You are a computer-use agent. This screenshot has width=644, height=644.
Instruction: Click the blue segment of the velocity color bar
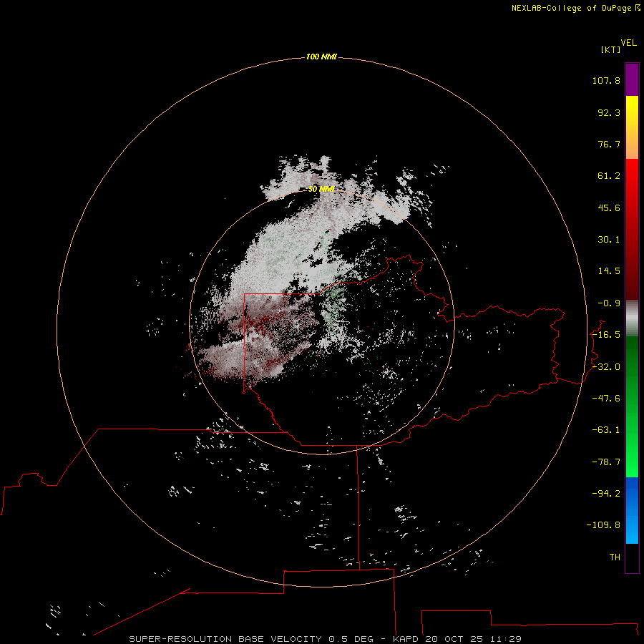pyautogui.click(x=632, y=510)
